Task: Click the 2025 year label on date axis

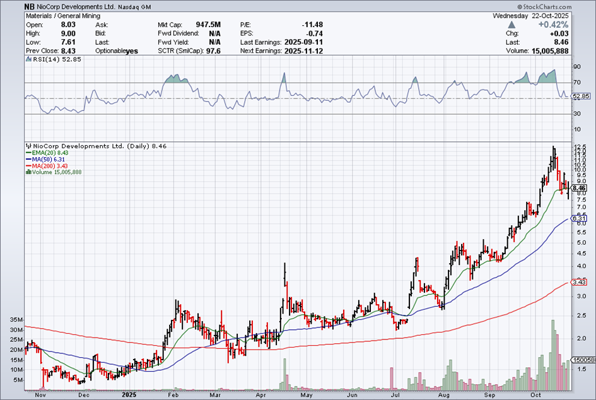Action: (129, 395)
